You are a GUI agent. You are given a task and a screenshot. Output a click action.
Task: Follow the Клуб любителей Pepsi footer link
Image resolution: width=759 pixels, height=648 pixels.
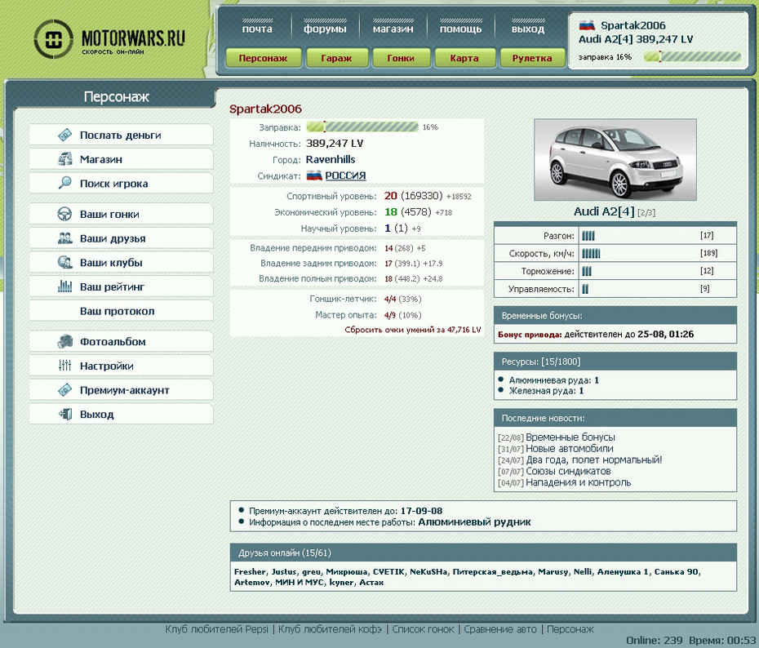point(216,629)
